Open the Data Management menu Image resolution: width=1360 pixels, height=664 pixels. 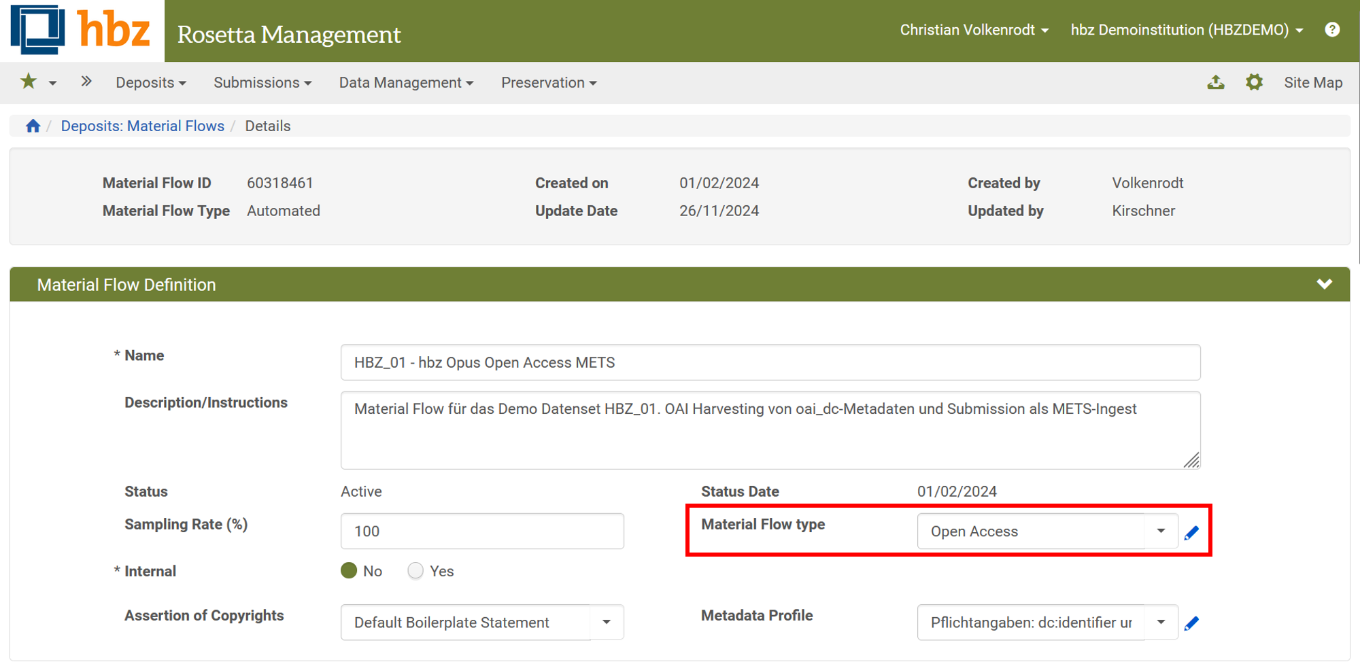(x=405, y=82)
